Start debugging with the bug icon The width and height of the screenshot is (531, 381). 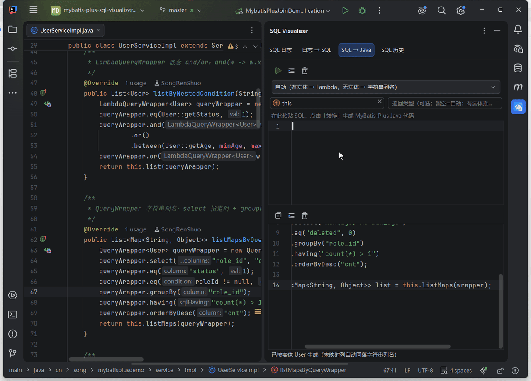[363, 11]
